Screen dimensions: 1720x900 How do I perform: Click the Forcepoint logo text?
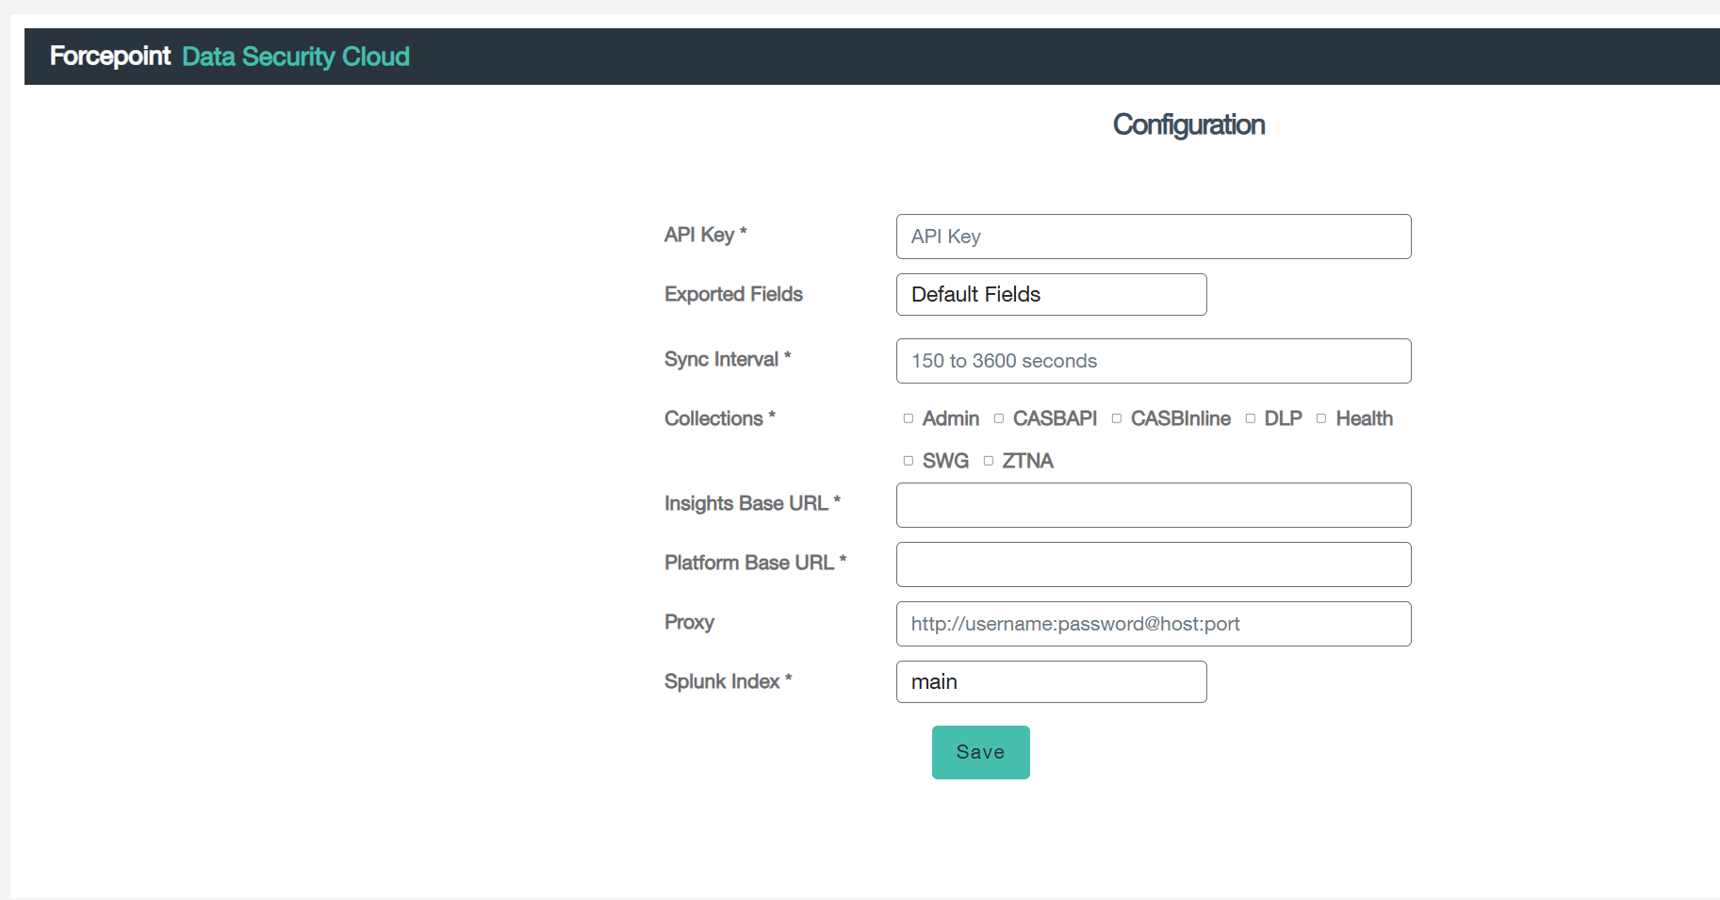click(109, 57)
